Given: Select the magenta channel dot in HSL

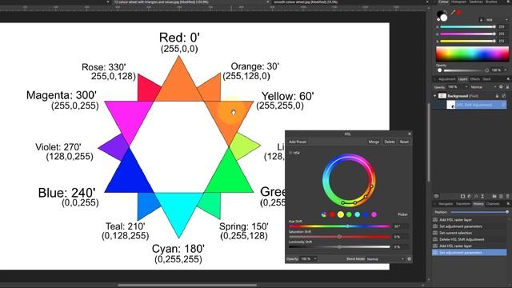Looking at the screenshot, I should point(374,214).
